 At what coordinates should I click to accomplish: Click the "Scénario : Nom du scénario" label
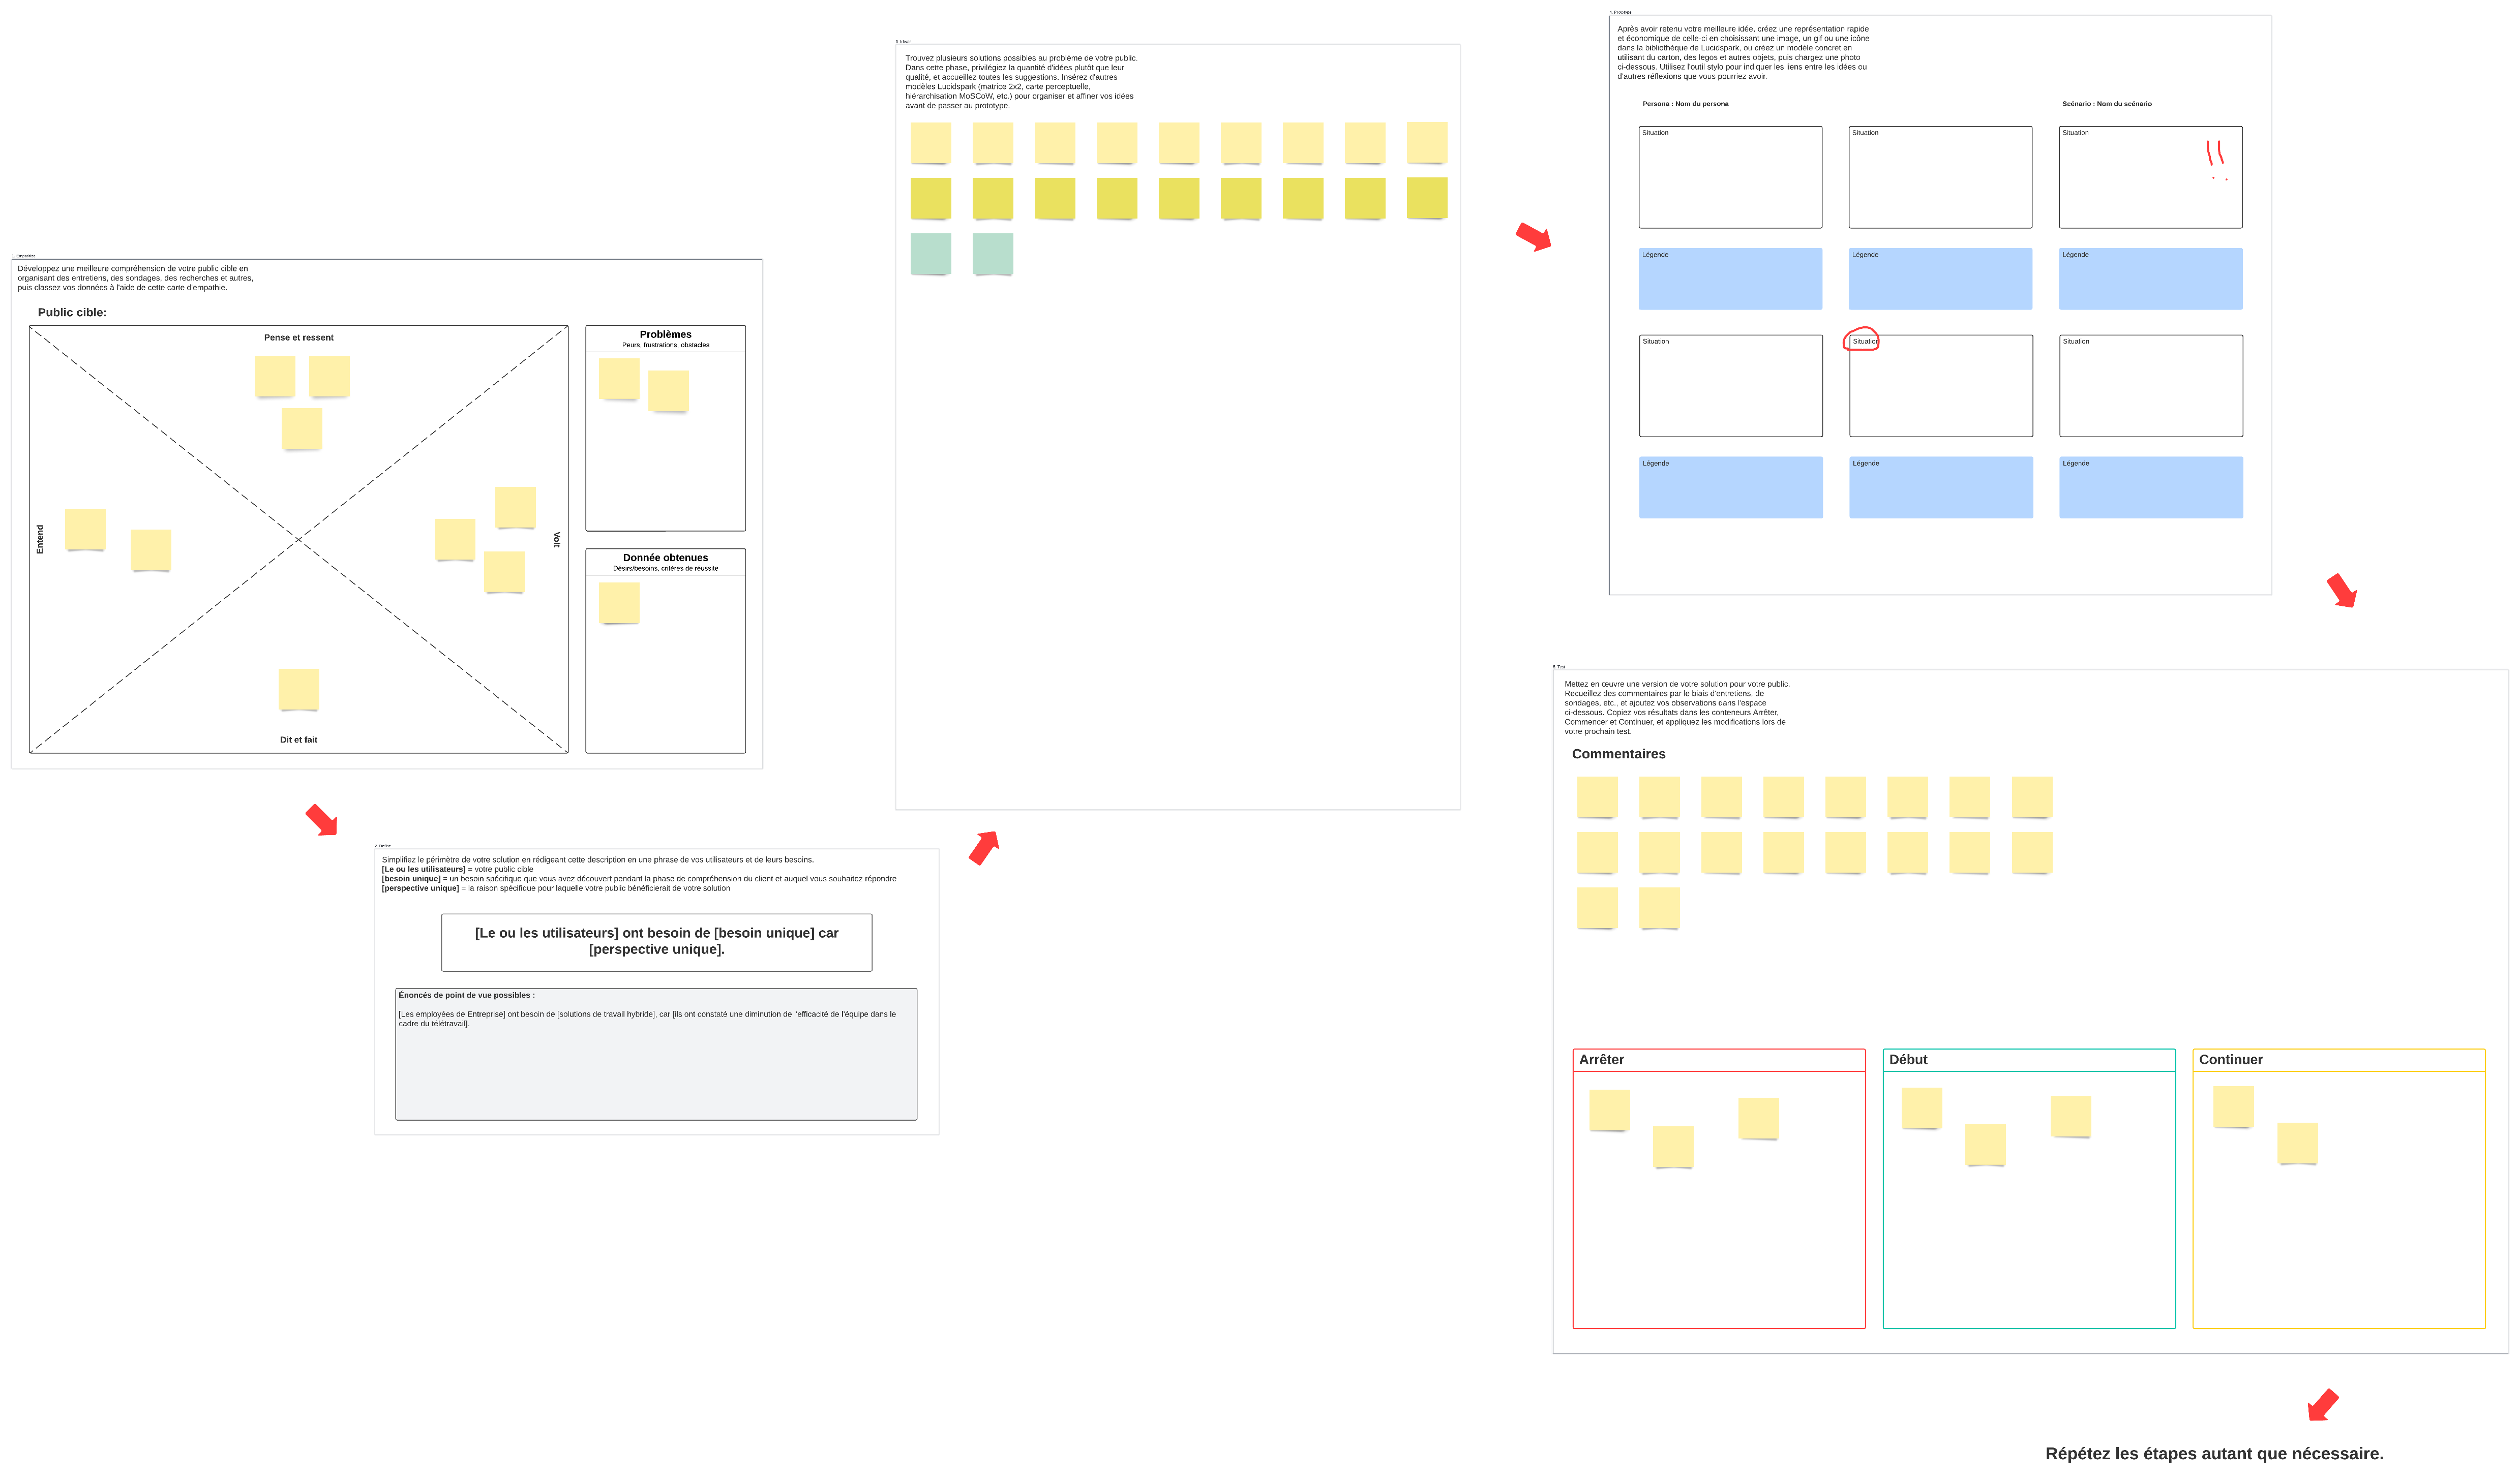2106,104
